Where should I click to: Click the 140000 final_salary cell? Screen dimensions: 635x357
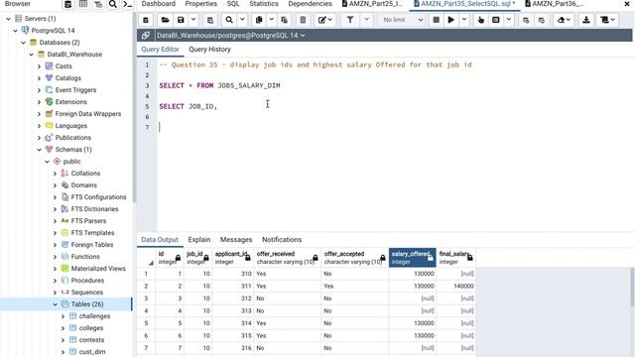point(456,287)
